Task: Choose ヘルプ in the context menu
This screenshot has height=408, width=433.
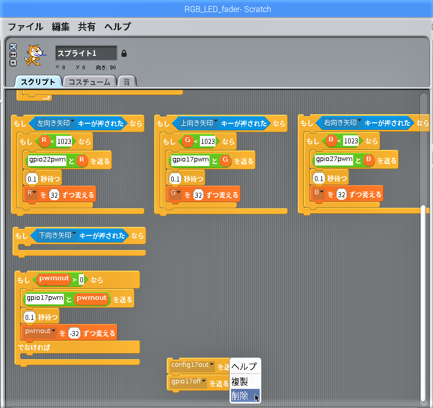Action: coord(245,366)
